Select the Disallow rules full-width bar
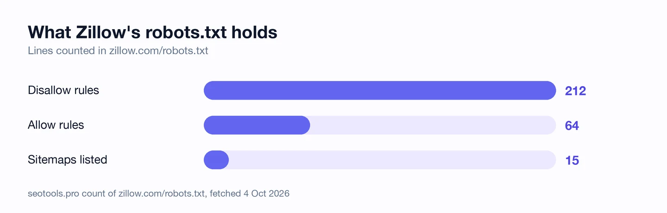Viewport: 667px width, 213px height. (x=380, y=90)
